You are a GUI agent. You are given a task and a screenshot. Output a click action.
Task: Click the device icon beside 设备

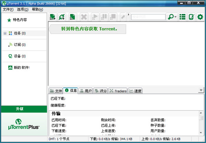pos(10,56)
